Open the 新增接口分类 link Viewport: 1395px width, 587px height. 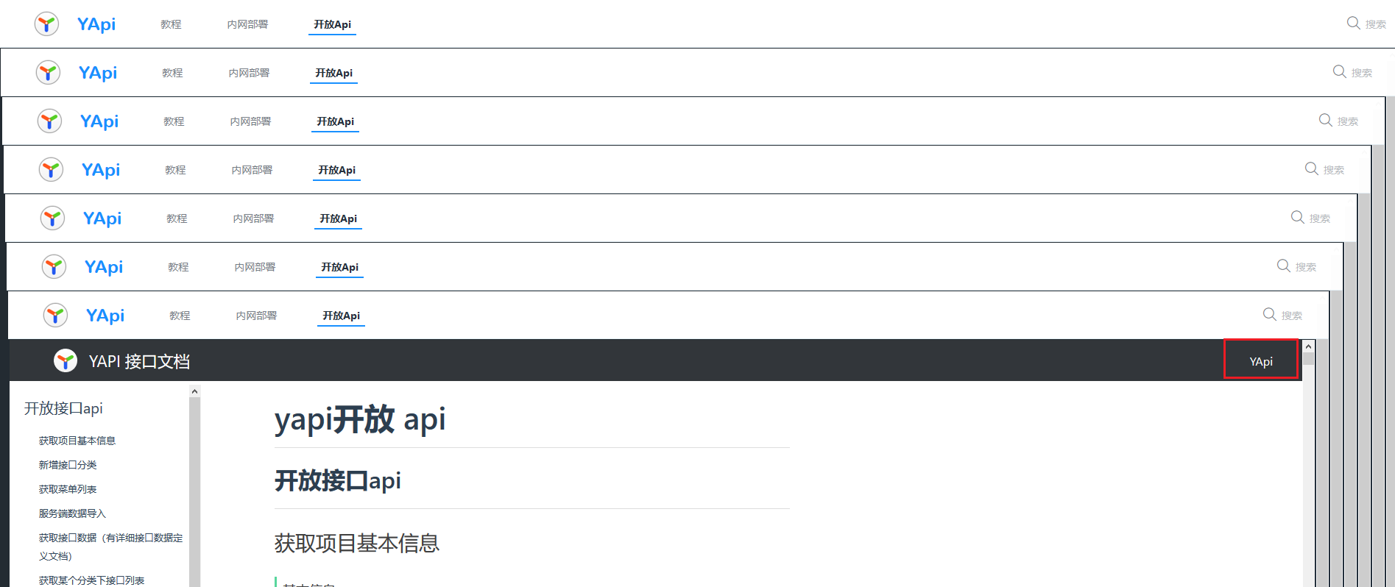tap(68, 464)
